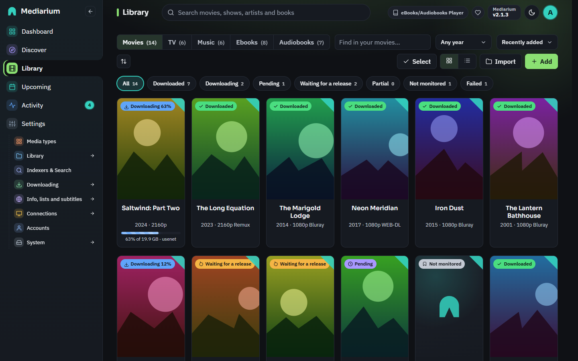The image size is (578, 361).
Task: Expand the Connections submenu arrow
Action: pyautogui.click(x=92, y=213)
